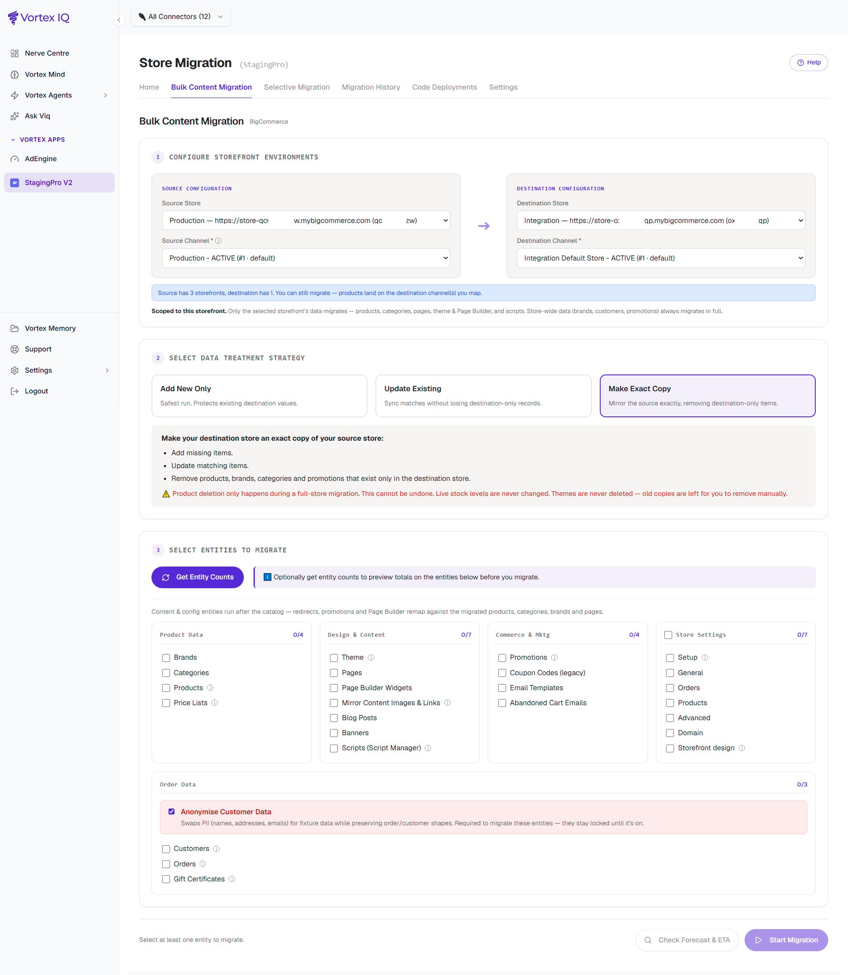The height and width of the screenshot is (975, 848).
Task: Click the info icon beside Promotions
Action: click(x=554, y=658)
